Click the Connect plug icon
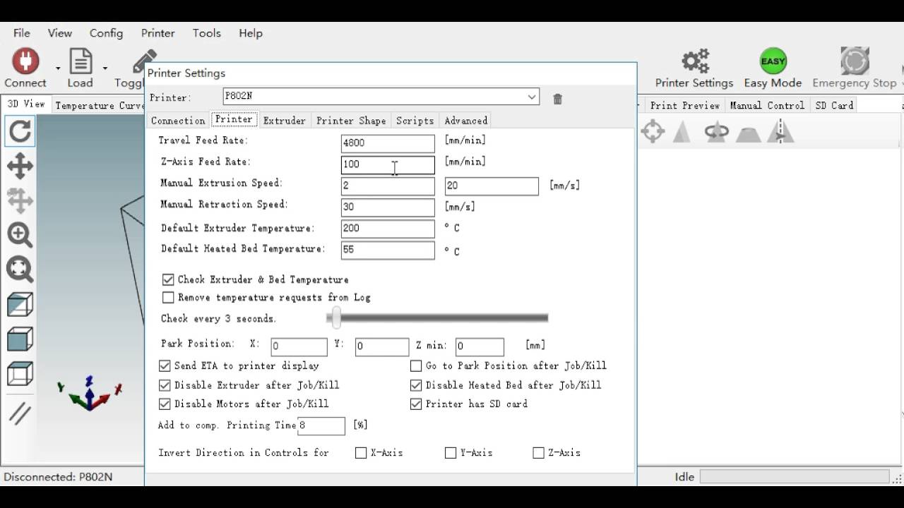The image size is (904, 508). click(25, 61)
